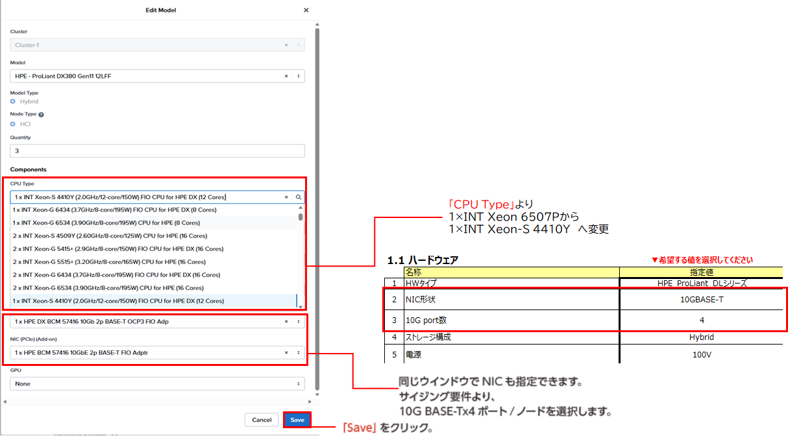Screen dimensions: 788x436
Task: Clear the NIC (PCIe) Add-on selection
Action: (286, 353)
